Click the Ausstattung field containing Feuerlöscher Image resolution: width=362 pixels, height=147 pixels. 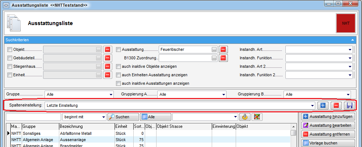[x=185, y=49]
